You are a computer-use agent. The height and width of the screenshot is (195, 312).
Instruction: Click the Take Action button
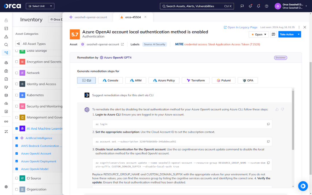(x=287, y=34)
